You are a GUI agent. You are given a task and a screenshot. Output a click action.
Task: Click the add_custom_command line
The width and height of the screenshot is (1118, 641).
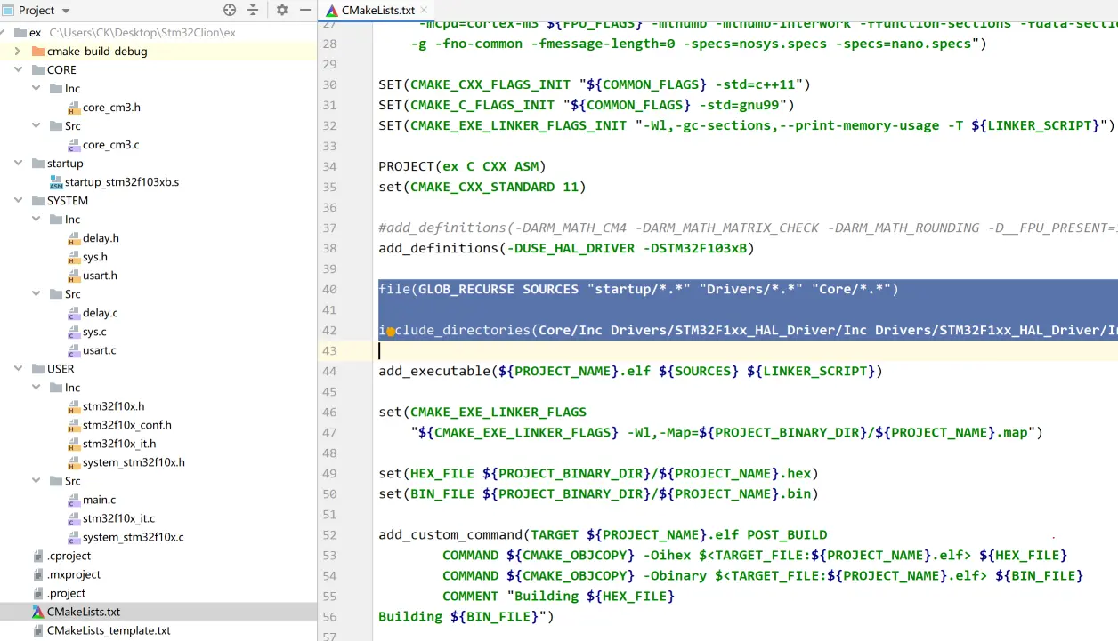pos(603,534)
